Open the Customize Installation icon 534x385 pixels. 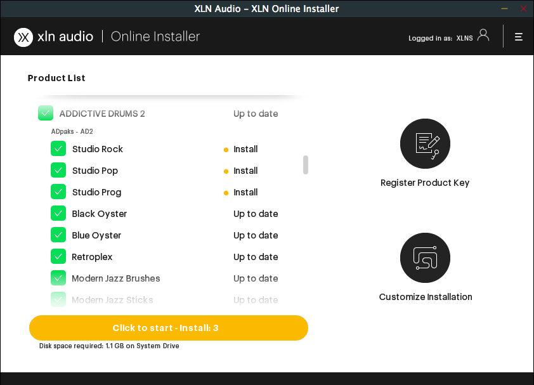(x=424, y=258)
